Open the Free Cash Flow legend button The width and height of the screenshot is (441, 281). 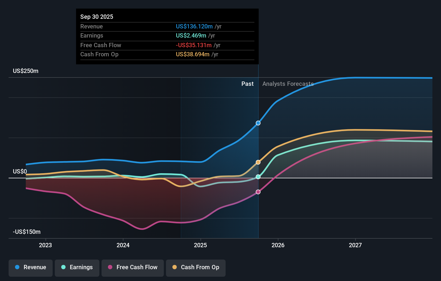coord(133,268)
